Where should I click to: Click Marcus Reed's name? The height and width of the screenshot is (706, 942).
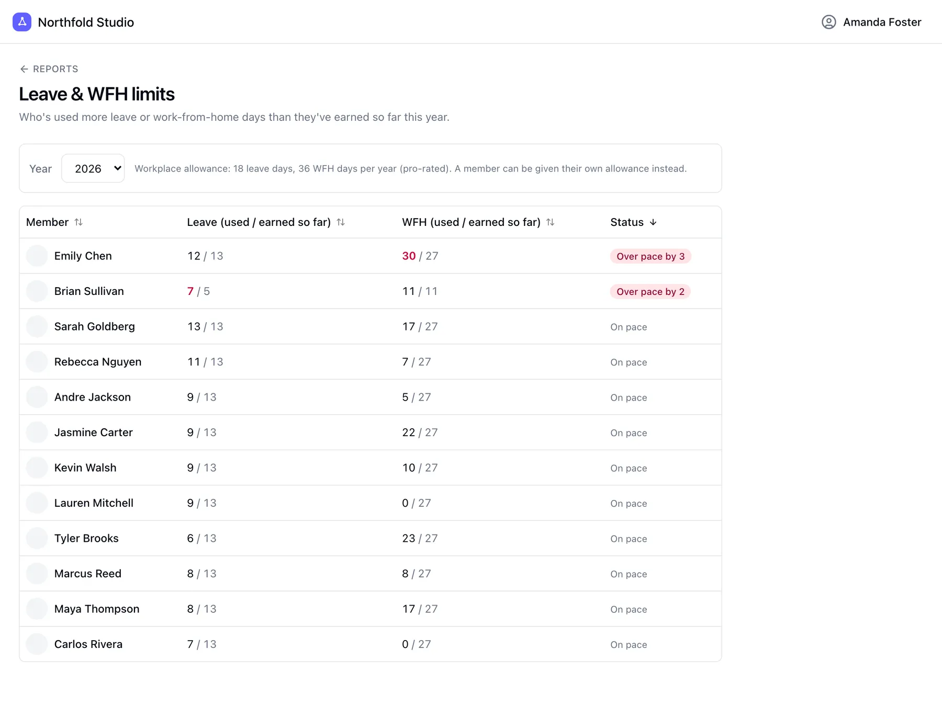click(x=88, y=574)
